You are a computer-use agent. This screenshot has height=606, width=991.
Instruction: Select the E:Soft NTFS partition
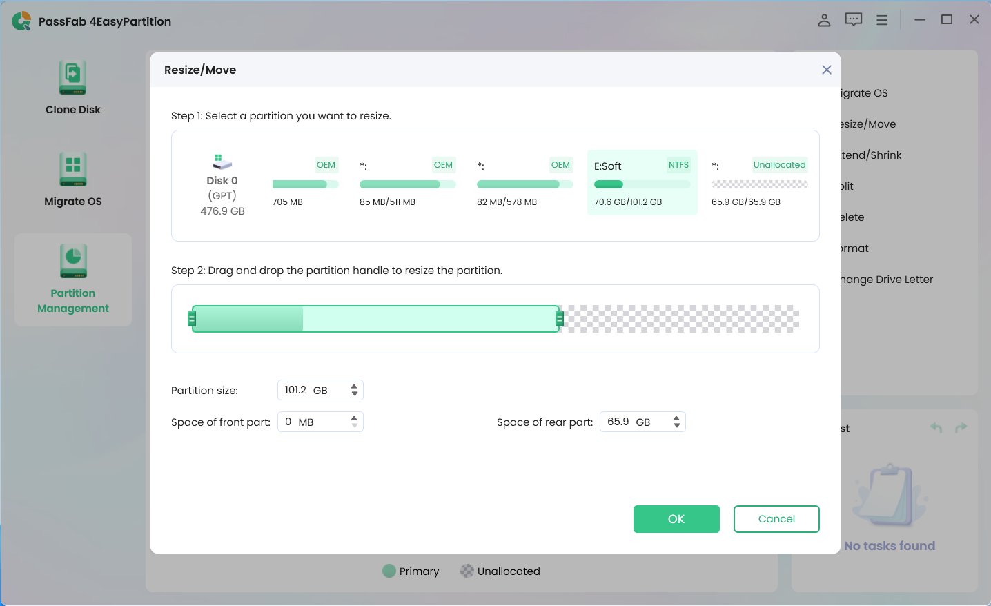click(642, 182)
